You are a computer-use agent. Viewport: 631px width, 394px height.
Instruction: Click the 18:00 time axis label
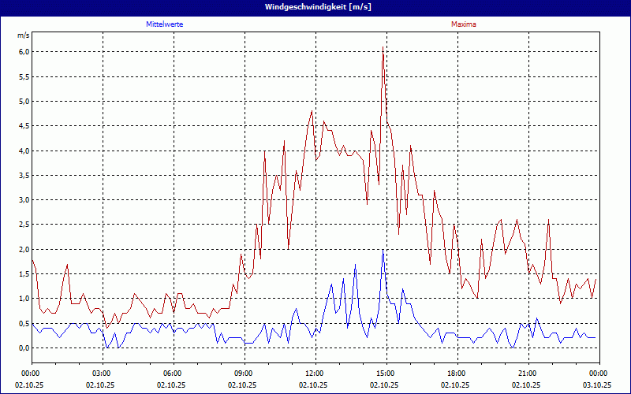[456, 374]
